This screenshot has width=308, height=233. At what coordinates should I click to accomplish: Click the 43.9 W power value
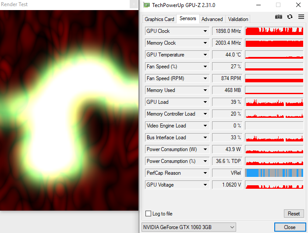227,149
